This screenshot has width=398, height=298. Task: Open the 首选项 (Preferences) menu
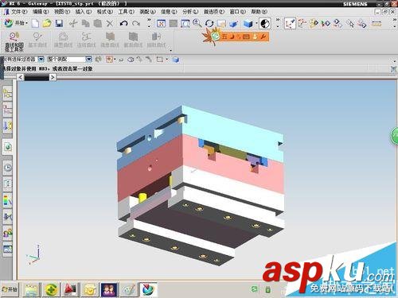tap(214, 12)
